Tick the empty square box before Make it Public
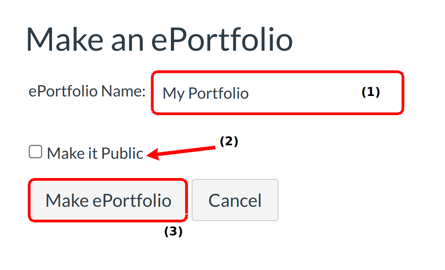The image size is (445, 270). [35, 152]
